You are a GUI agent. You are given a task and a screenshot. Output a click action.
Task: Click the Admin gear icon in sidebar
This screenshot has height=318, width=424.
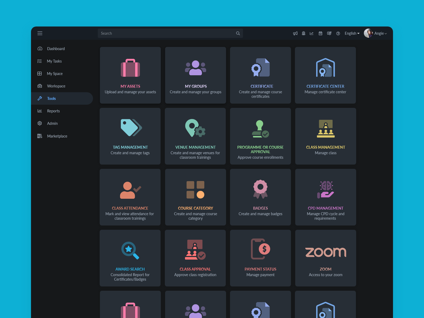40,123
